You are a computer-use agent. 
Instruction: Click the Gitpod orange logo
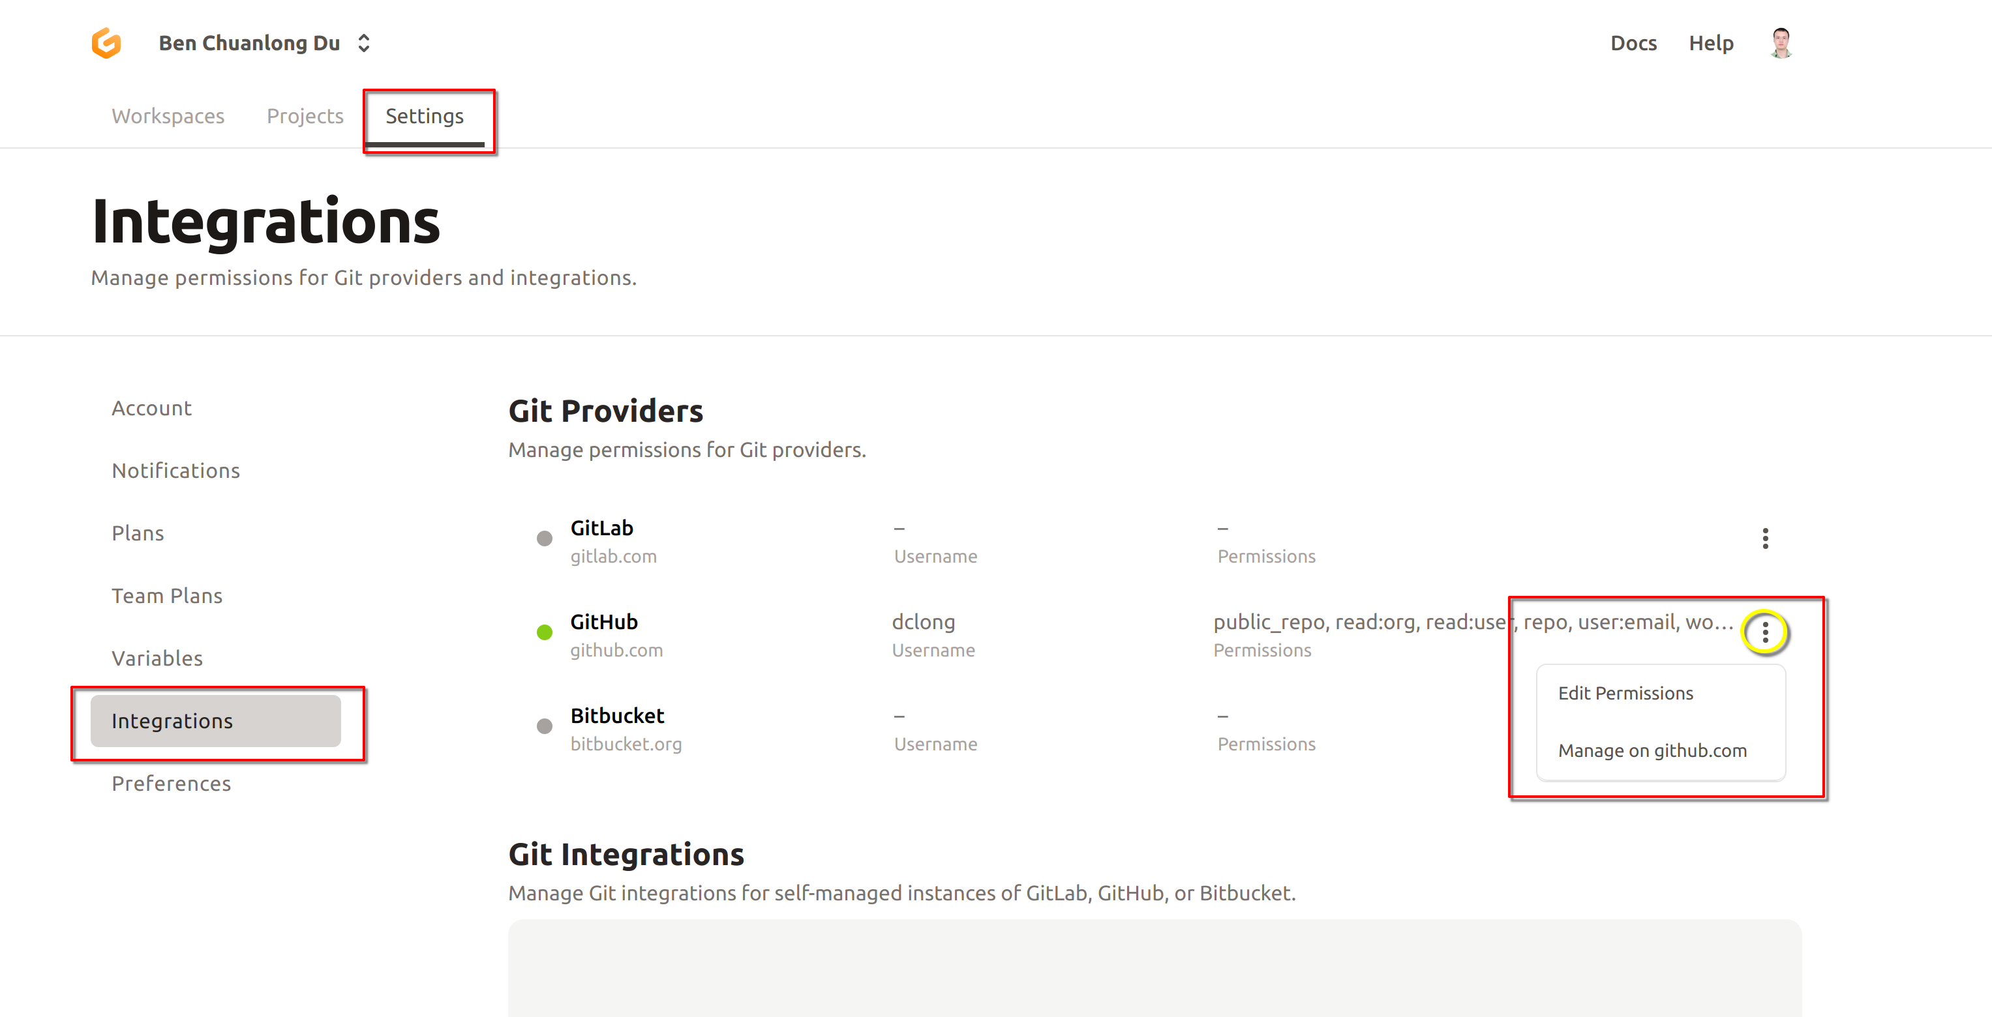point(106,43)
